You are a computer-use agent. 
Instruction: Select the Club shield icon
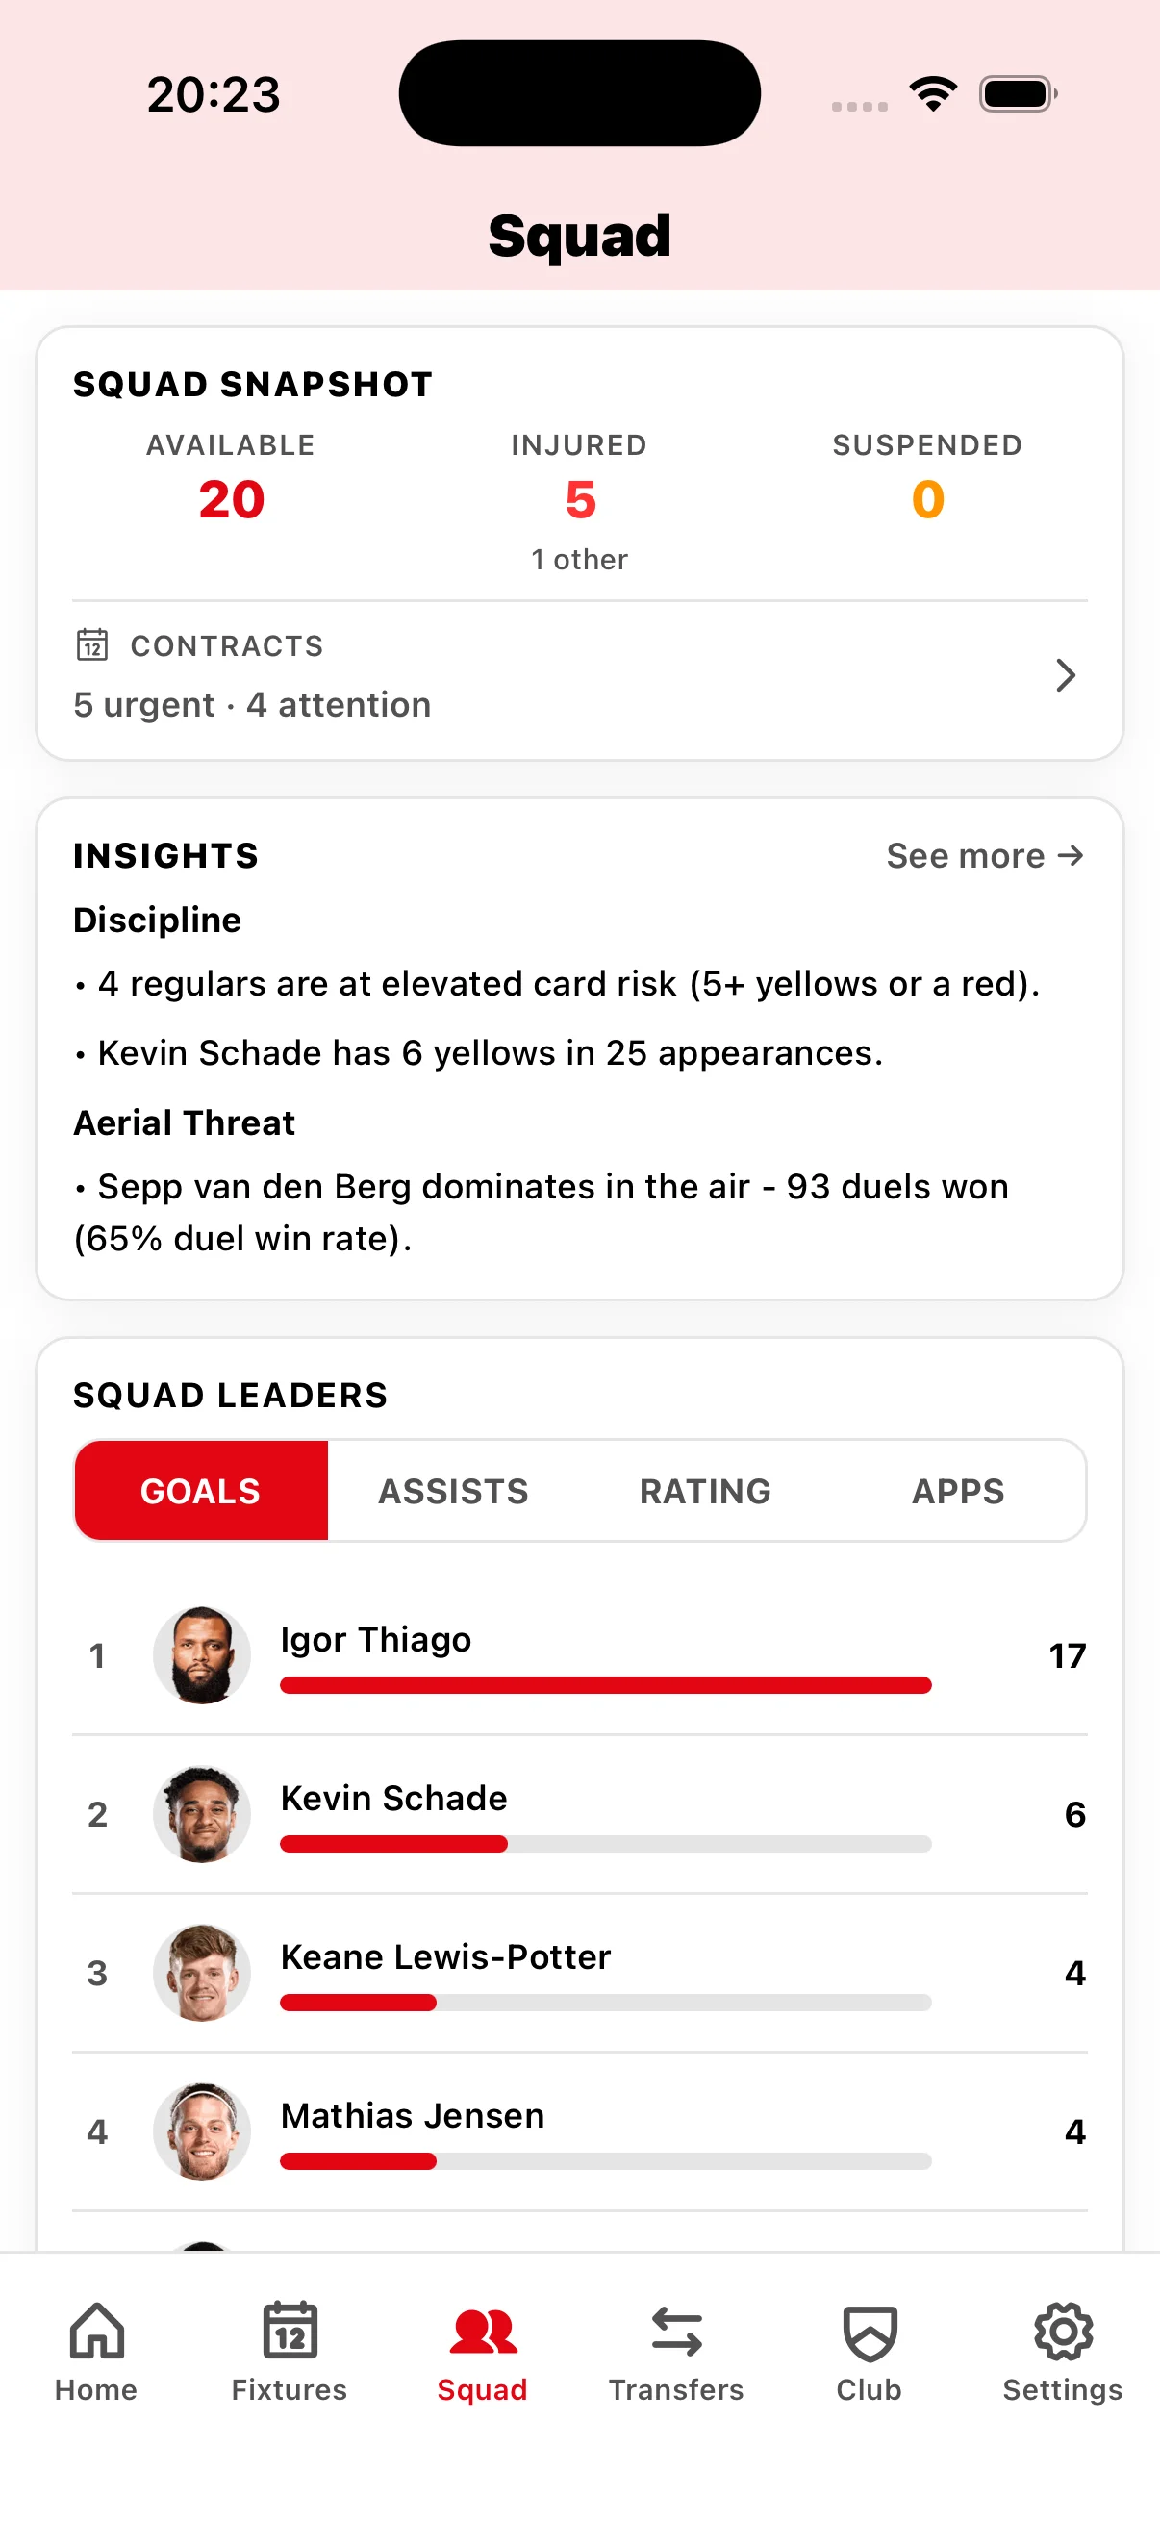pos(868,2330)
